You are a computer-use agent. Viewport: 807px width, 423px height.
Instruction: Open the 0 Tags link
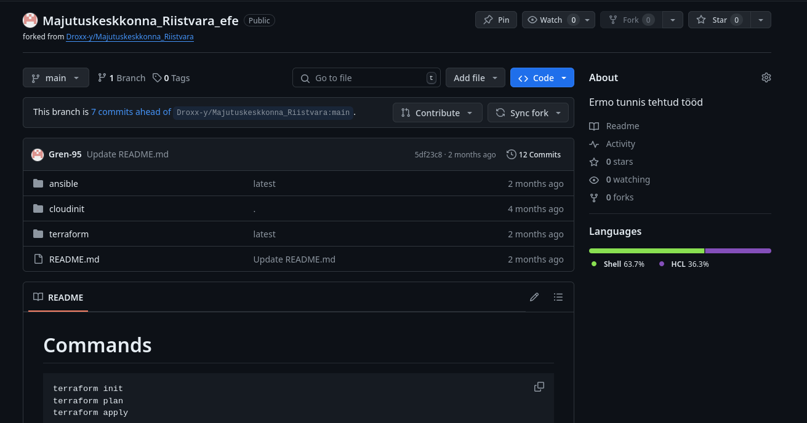(171, 78)
